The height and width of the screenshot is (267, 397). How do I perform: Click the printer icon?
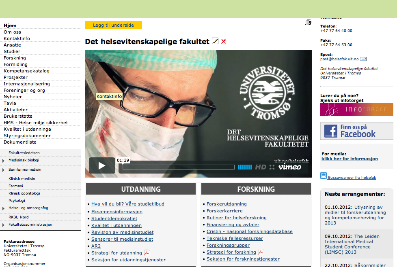(x=308, y=23)
